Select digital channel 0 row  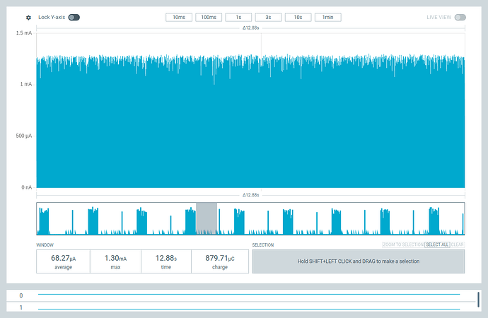(x=240, y=295)
